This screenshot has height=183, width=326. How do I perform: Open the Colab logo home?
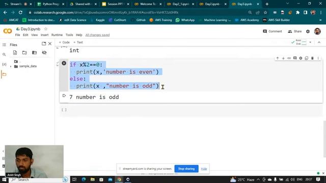point(8,31)
